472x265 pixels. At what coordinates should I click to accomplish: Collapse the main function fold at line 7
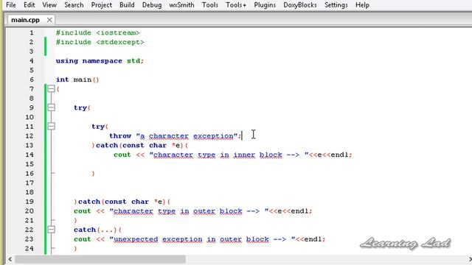coord(51,88)
